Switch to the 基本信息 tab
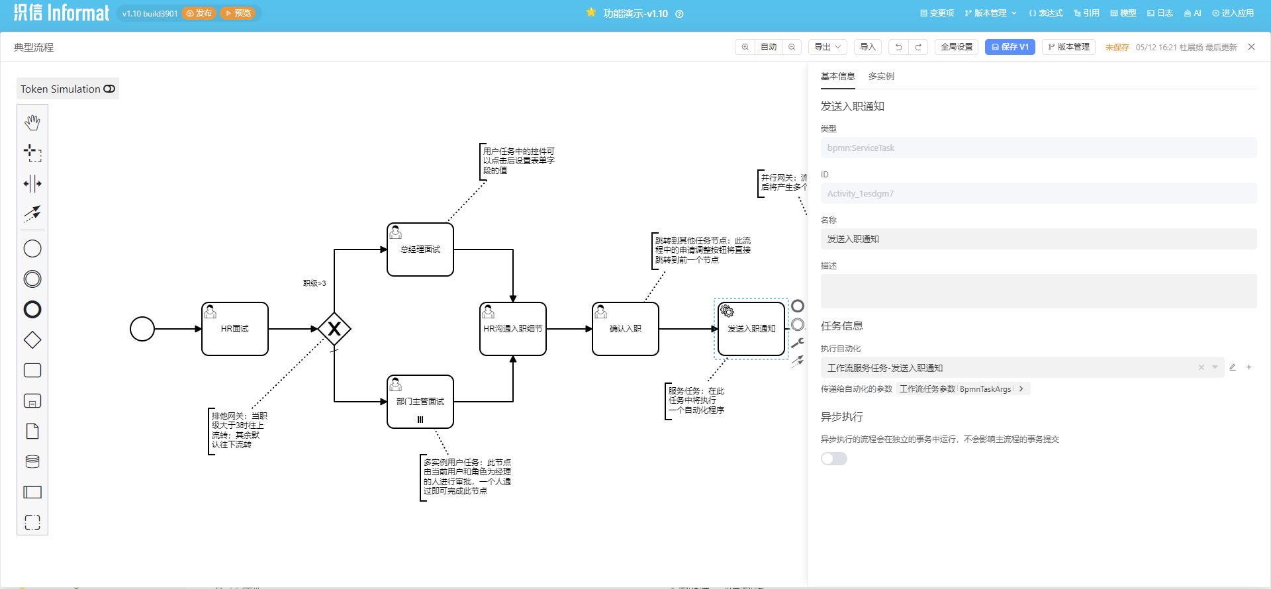The image size is (1271, 589). pos(838,76)
